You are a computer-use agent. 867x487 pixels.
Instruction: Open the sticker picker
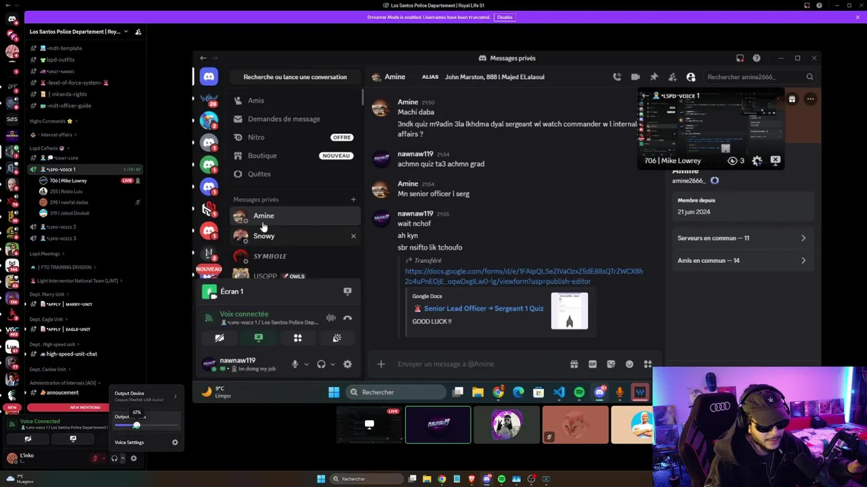coord(611,365)
